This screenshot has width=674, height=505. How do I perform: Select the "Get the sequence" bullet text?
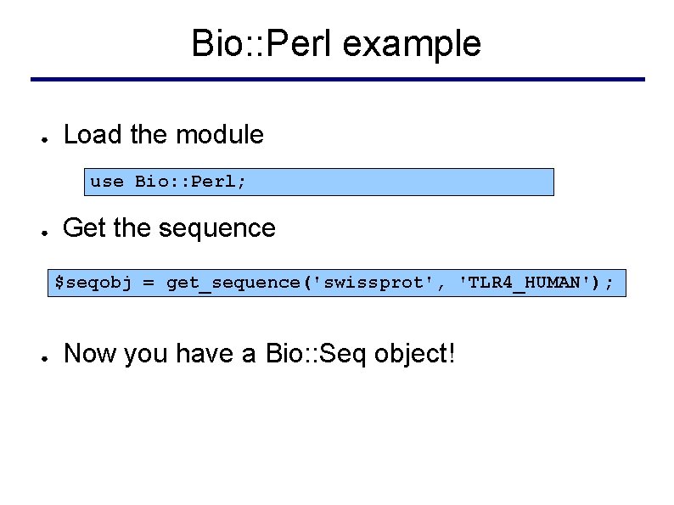(x=169, y=228)
